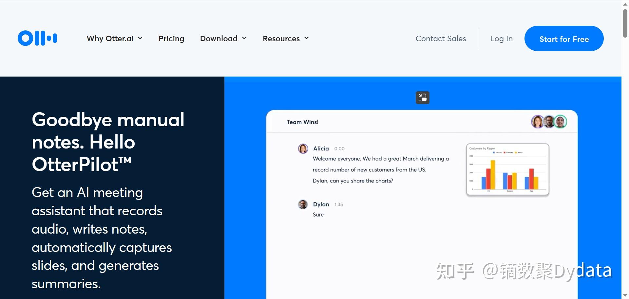Open the Resources menu

tap(286, 39)
